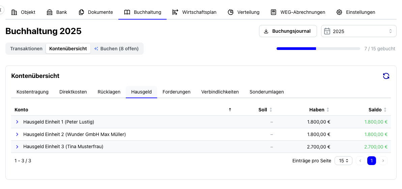This screenshot has height=189, width=402.
Task: Click the 7 / 15 gebucht label
Action: 380,49
